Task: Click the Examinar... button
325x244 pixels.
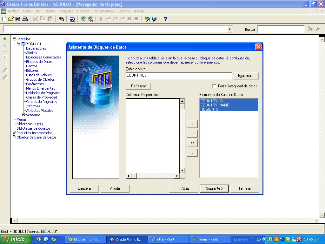Action: click(246, 76)
